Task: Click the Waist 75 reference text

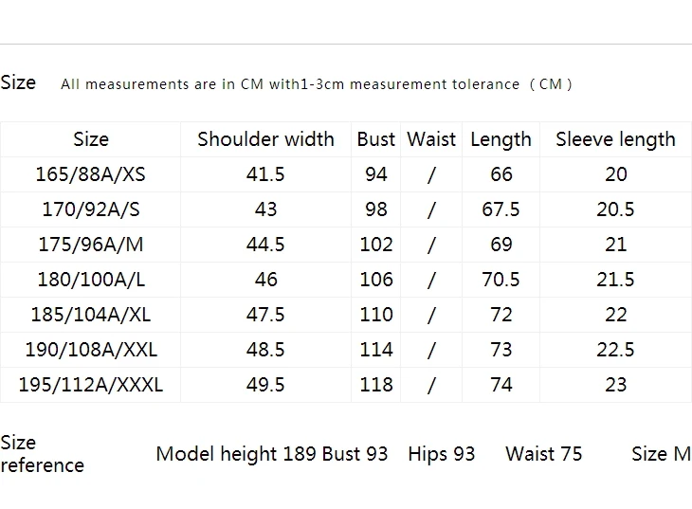Action: [544, 454]
